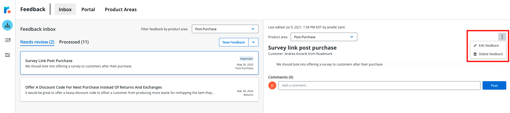The image size is (510, 113).
Task: Click the JS user avatar
Action: coord(272,85)
